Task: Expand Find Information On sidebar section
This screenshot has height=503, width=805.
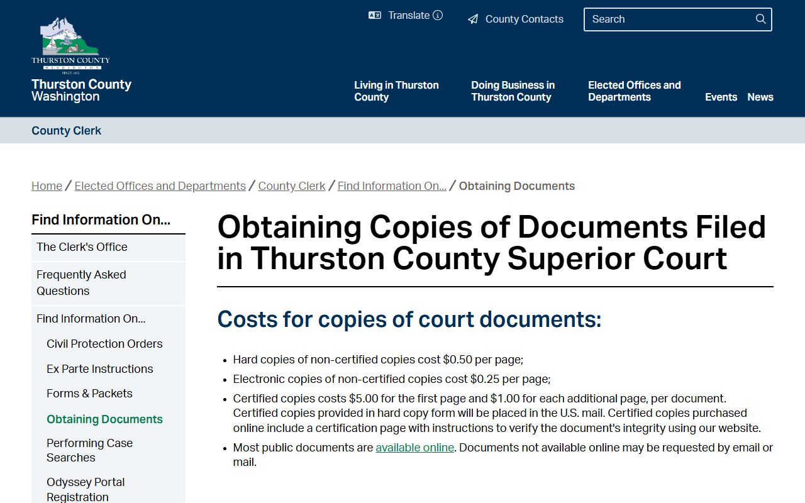Action: tap(91, 319)
